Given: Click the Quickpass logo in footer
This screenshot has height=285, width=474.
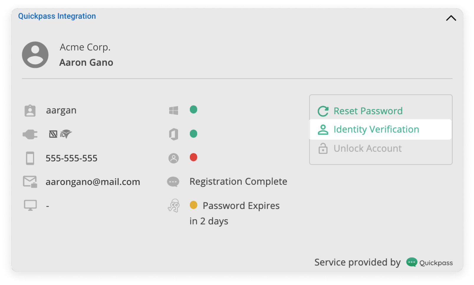Looking at the screenshot, I should [429, 263].
